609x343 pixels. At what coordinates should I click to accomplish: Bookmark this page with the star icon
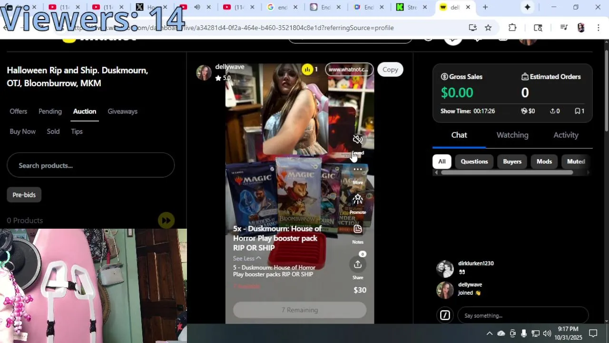[488, 28]
